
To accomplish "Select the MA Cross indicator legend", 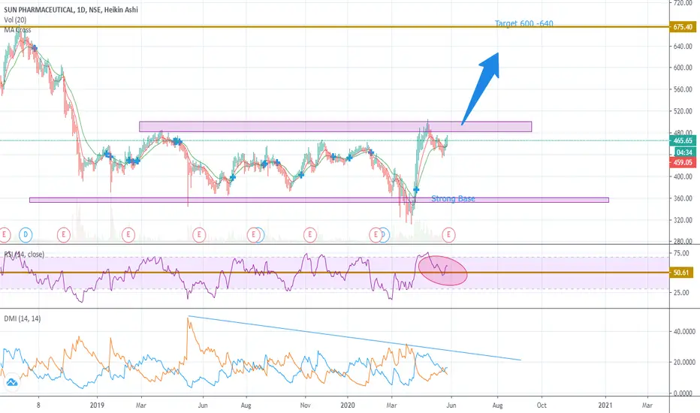I will point(17,30).
